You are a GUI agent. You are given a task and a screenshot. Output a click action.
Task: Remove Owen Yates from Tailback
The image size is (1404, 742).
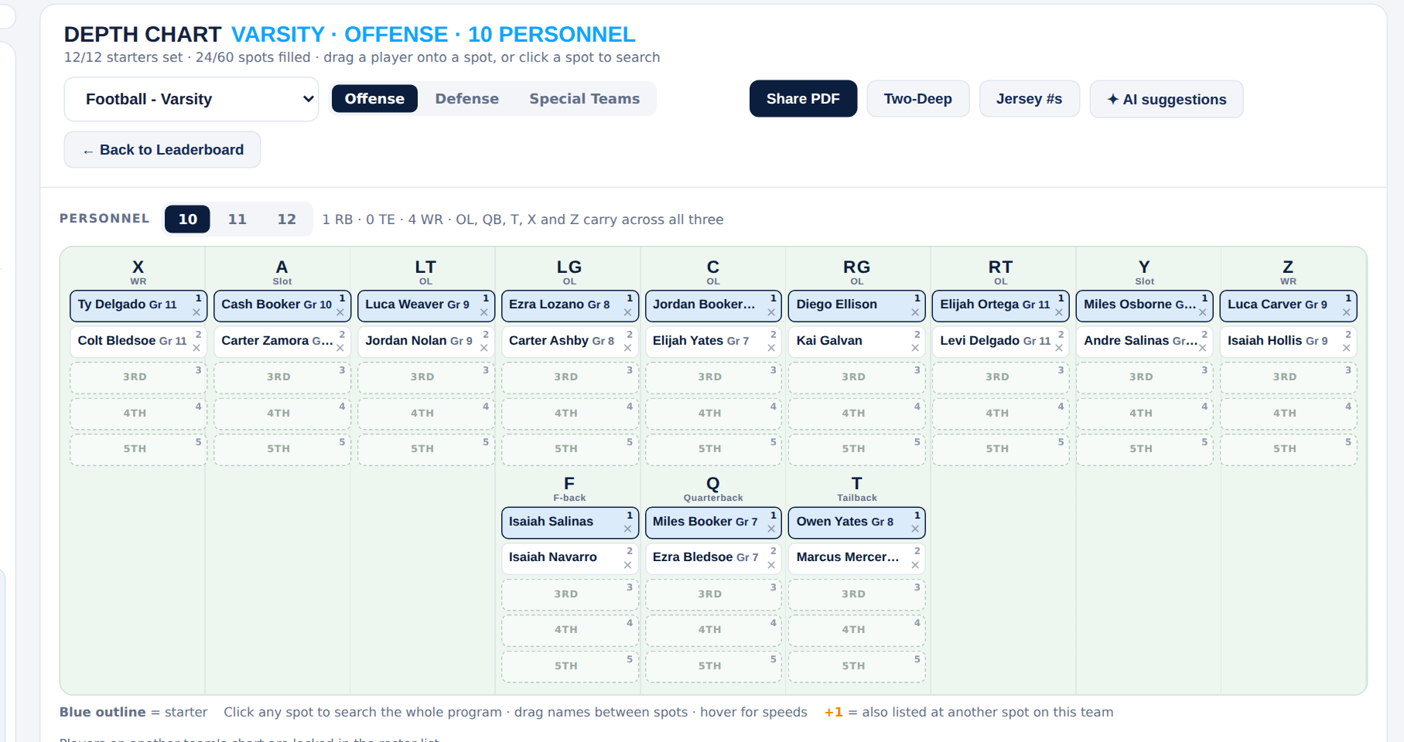915,529
